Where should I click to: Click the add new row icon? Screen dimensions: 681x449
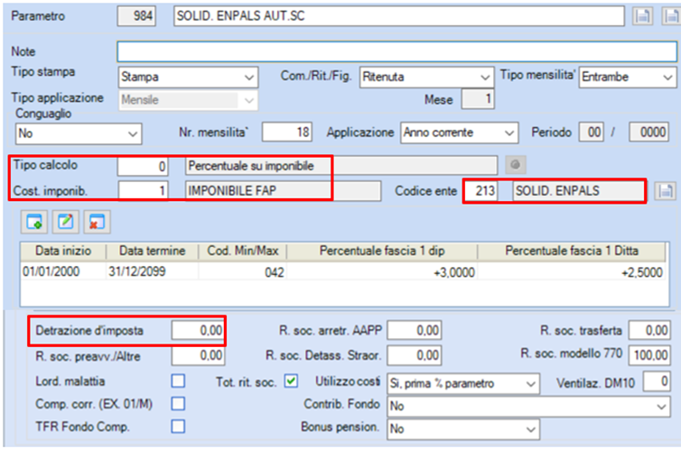click(34, 222)
